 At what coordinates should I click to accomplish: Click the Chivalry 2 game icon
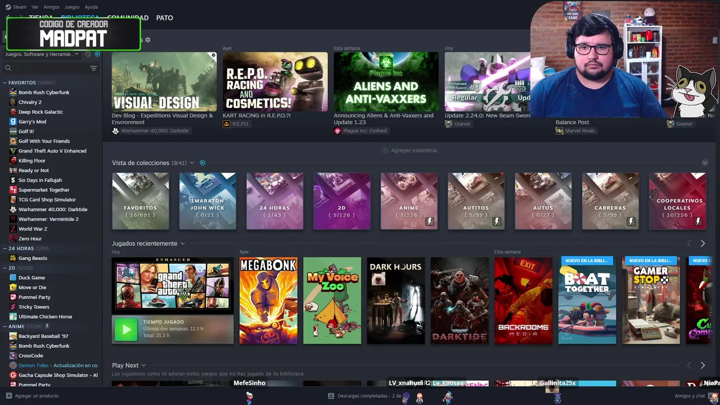point(13,102)
